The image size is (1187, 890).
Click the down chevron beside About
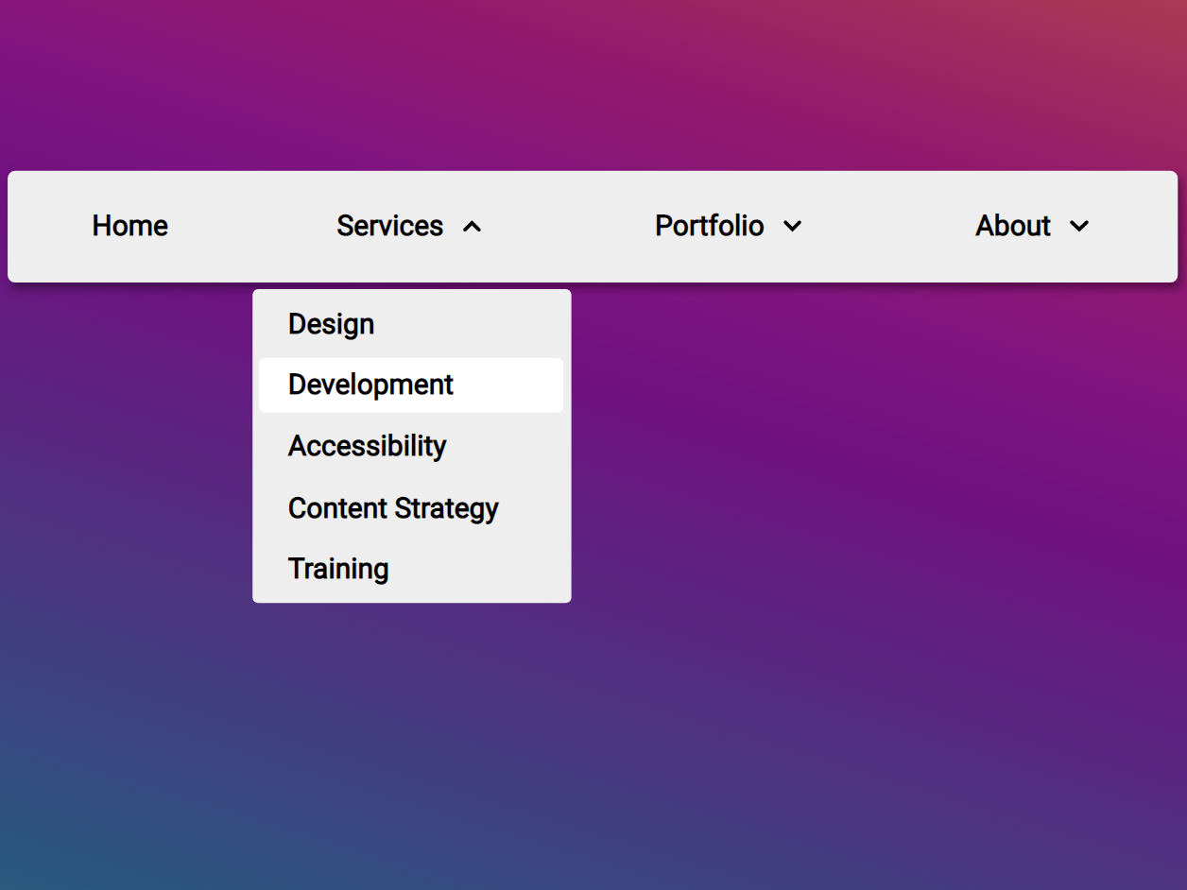click(1078, 227)
